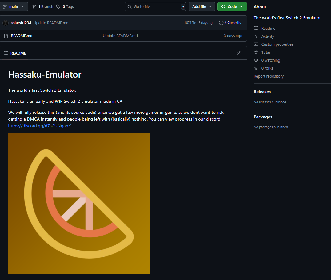The width and height of the screenshot is (331, 280).
Task: Click 'No releases published' text
Action: pyautogui.click(x=270, y=102)
